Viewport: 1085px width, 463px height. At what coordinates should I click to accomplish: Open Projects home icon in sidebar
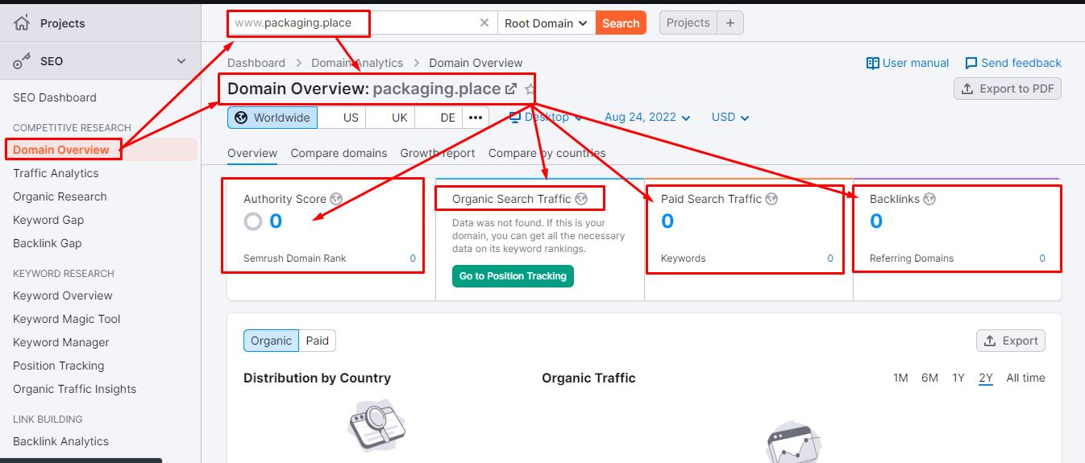point(22,23)
